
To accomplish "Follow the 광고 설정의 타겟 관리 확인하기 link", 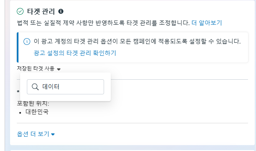I will click(x=75, y=53).
